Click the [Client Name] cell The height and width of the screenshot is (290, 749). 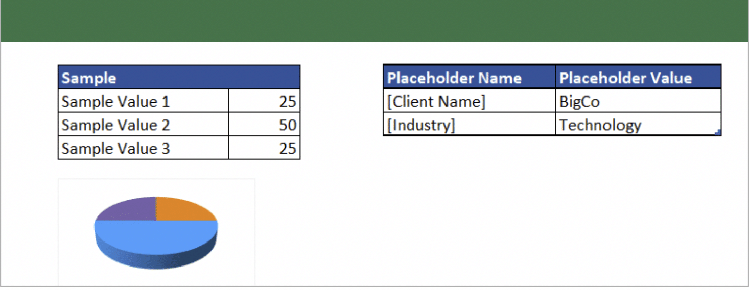(469, 101)
